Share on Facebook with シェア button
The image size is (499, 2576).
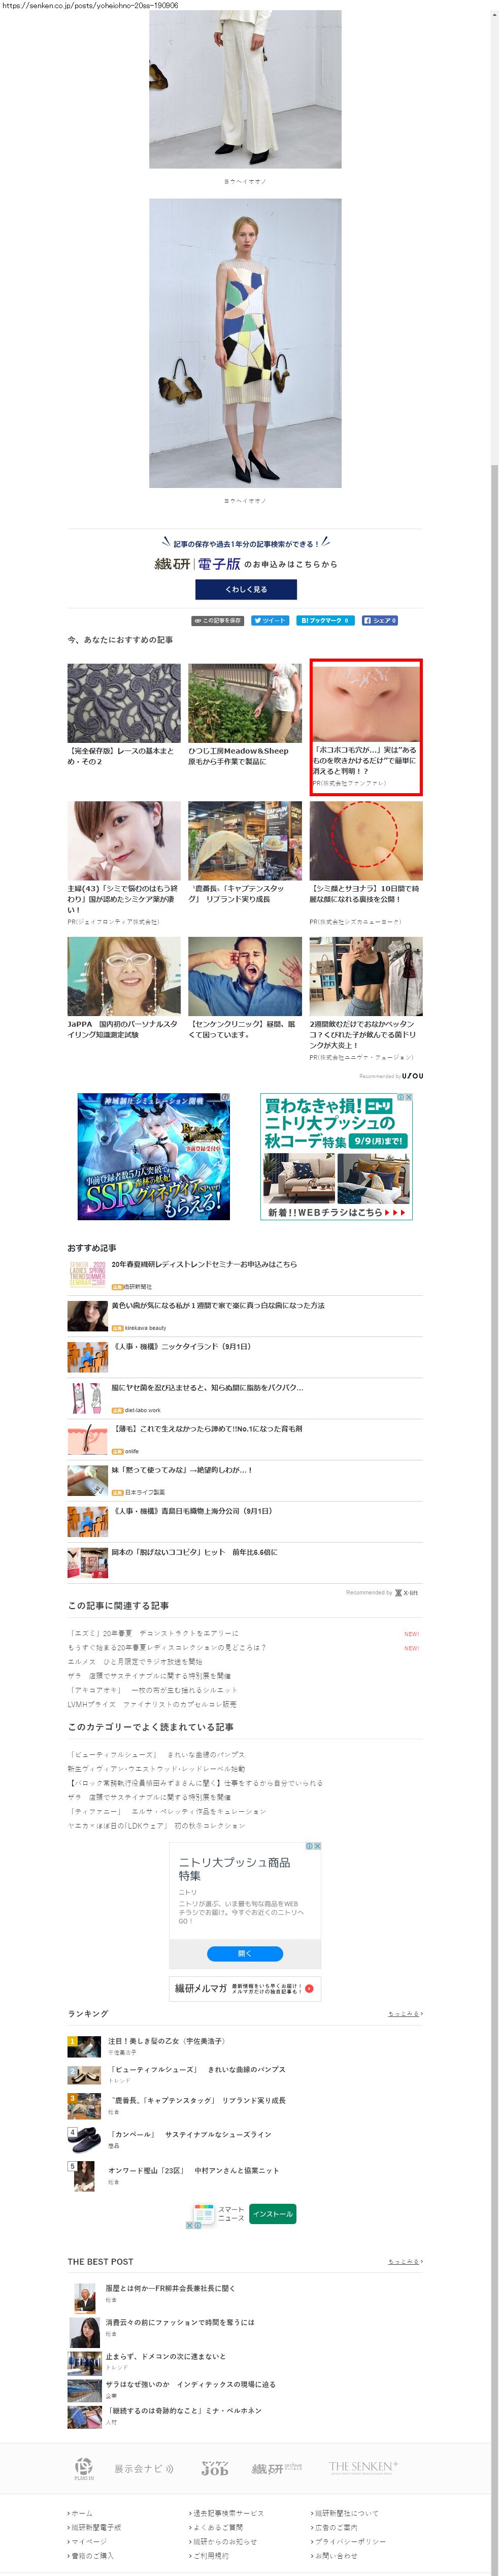[x=379, y=620]
